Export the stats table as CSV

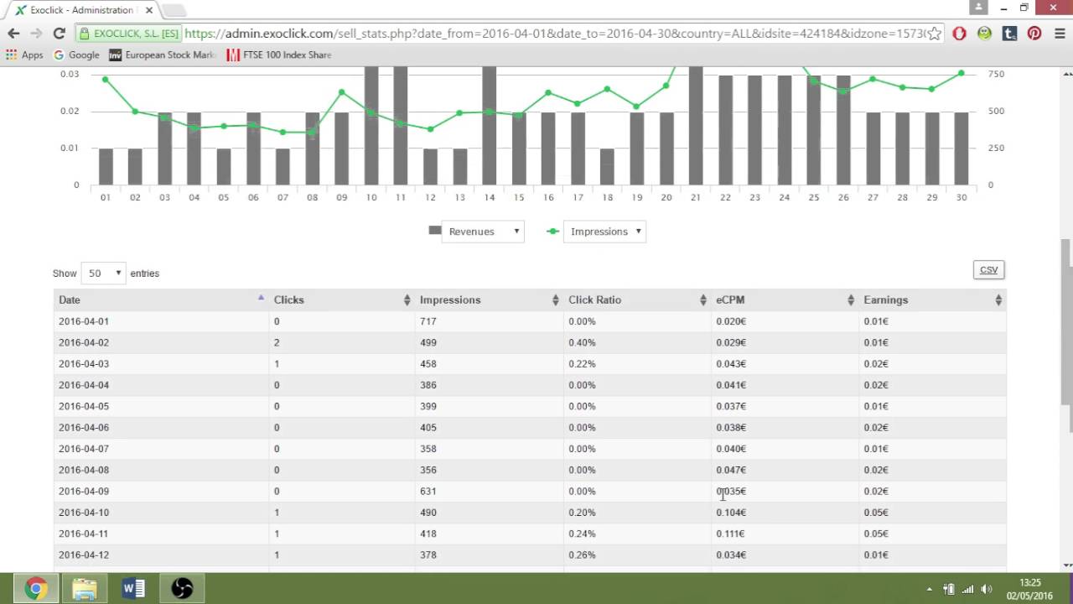pos(988,269)
